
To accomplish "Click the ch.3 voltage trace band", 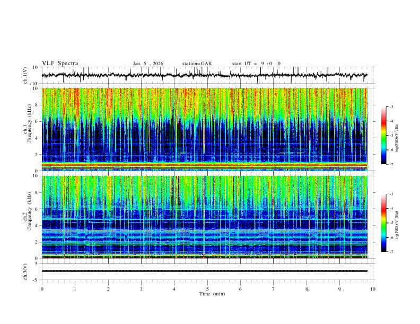I will (x=204, y=271).
